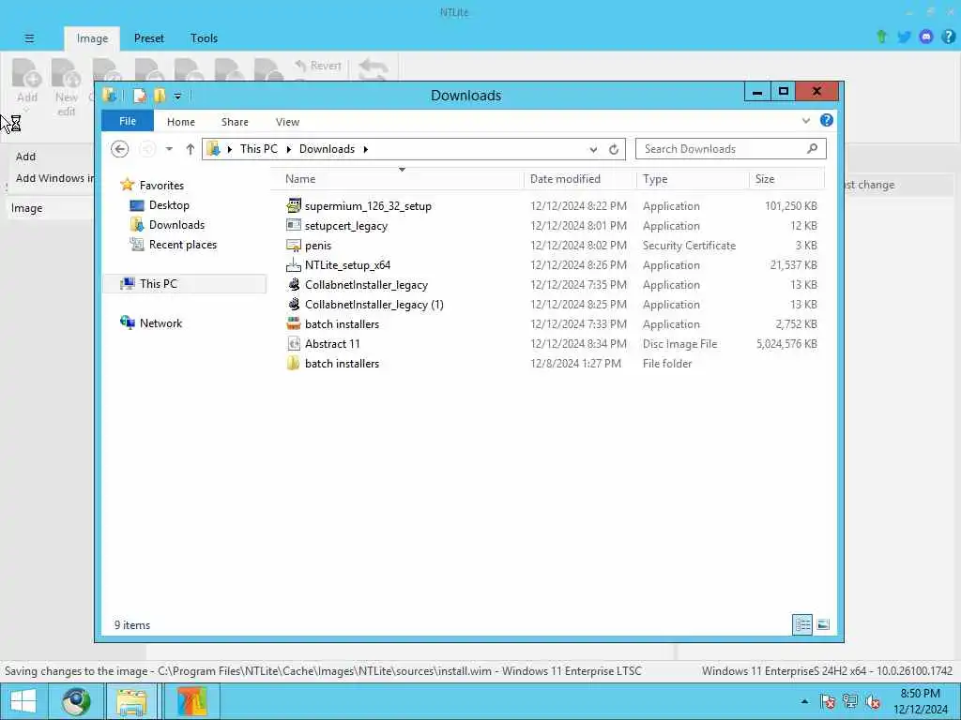Screen dimensions: 961x720
Task: Switch to NTLite Preset tab
Action: click(x=149, y=37)
